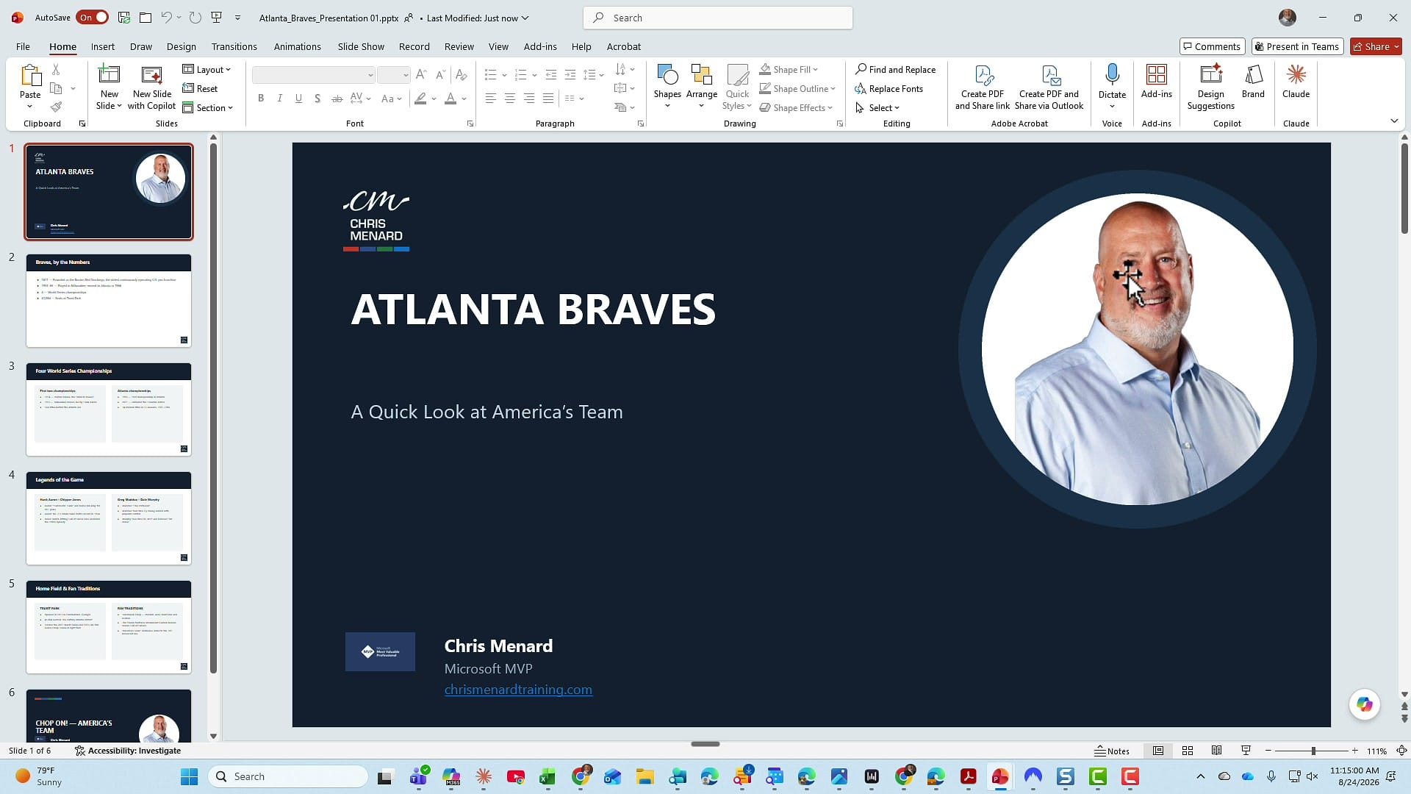This screenshot has width=1411, height=794.
Task: Click the Dictate microphone icon
Action: click(x=1112, y=74)
